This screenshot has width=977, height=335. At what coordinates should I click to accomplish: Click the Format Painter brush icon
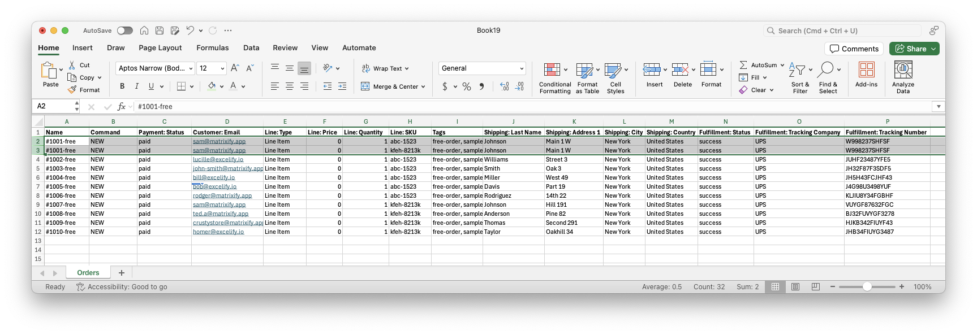(72, 90)
